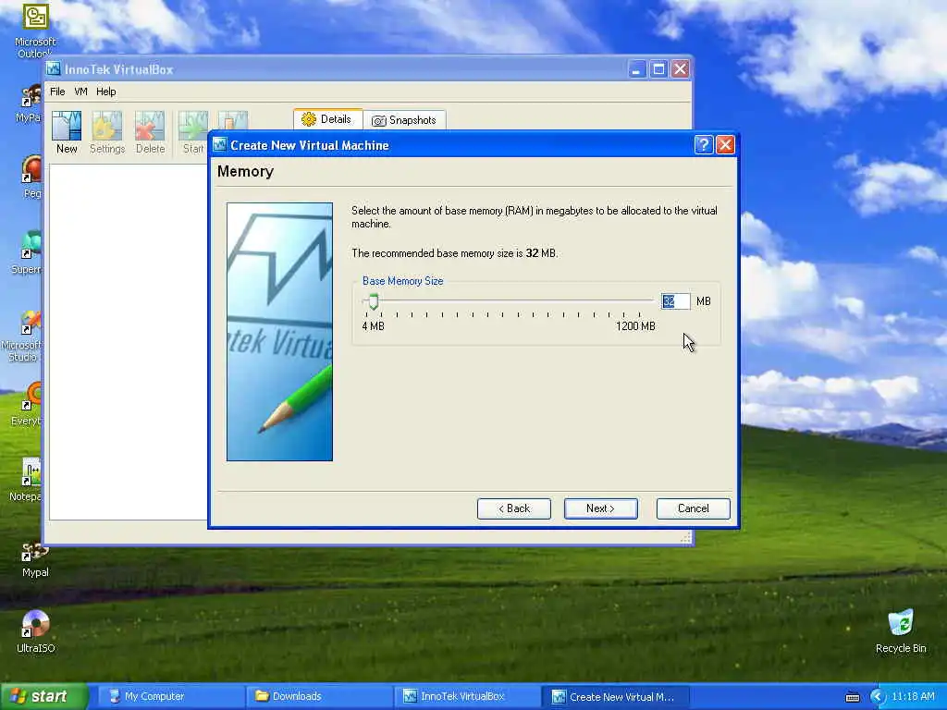Switch to Downloads taskbar button
Viewport: 947px width, 710px height.
tap(317, 696)
